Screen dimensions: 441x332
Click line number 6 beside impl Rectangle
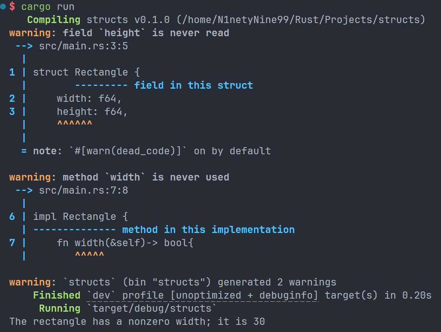(12, 217)
